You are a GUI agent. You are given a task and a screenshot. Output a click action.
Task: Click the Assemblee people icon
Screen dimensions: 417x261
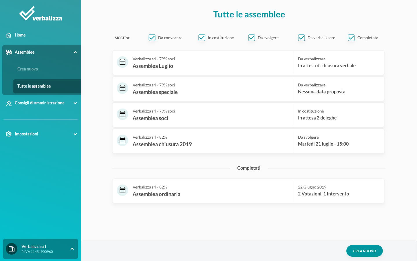tap(9, 52)
